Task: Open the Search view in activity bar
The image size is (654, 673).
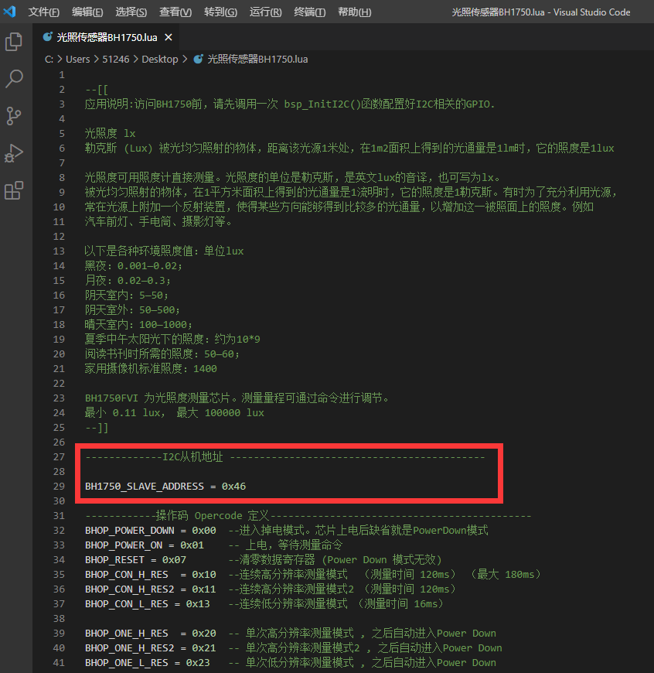Action: pos(14,79)
